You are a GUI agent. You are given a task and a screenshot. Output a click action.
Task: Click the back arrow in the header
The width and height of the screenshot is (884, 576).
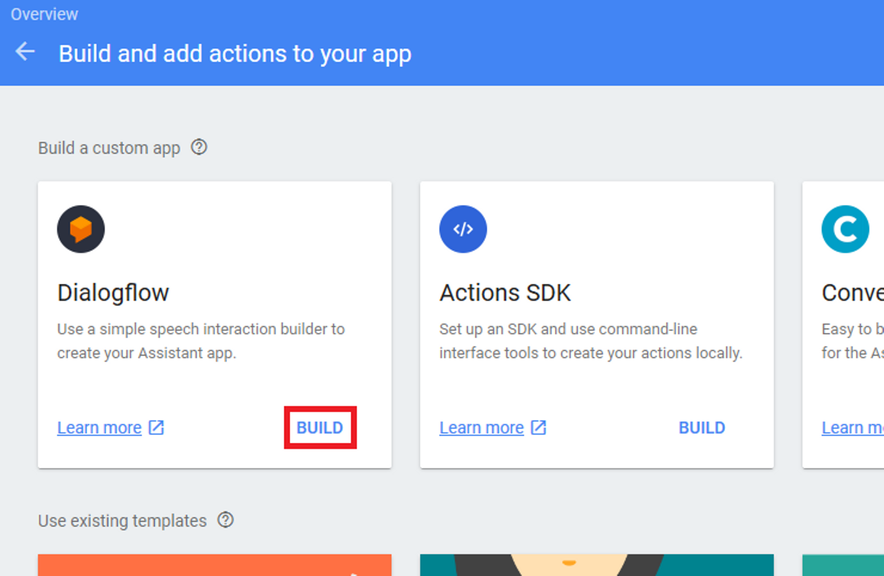coord(25,52)
